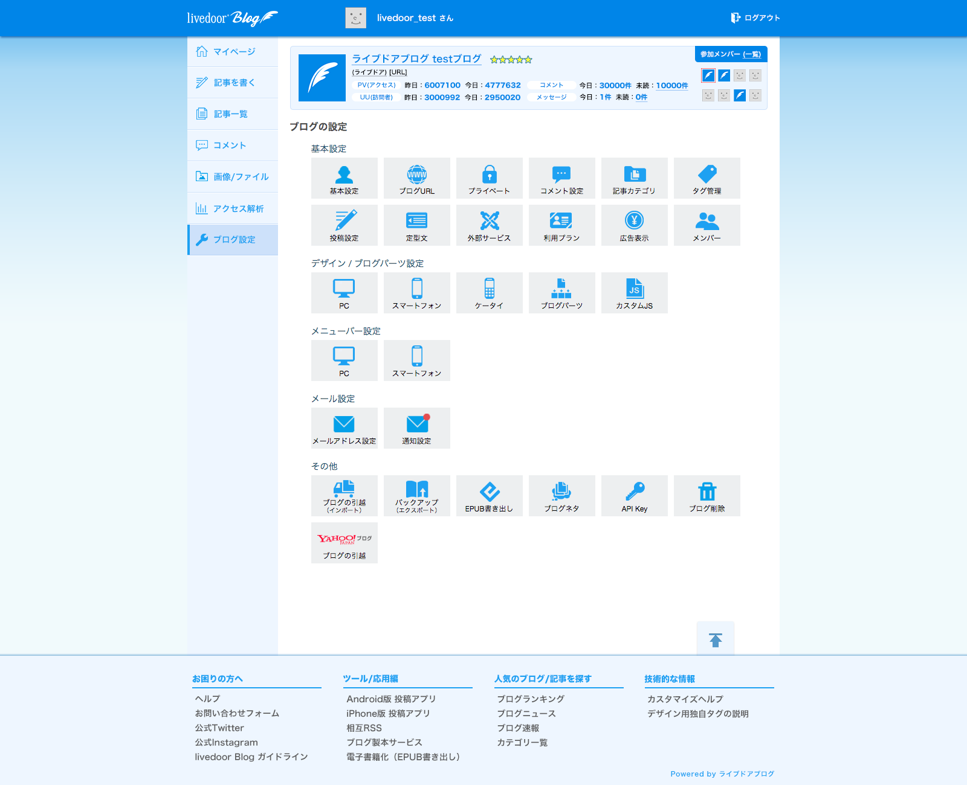Click the scroll-to-top arrow button
Viewport: 967px width, 785px height.
716,639
